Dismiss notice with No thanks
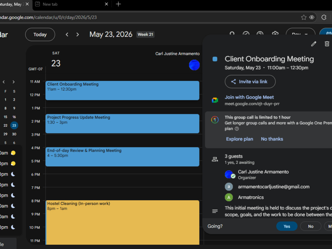The image size is (332, 249). coord(272,139)
